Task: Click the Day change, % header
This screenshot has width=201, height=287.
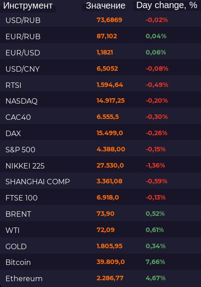Action: [167, 5]
